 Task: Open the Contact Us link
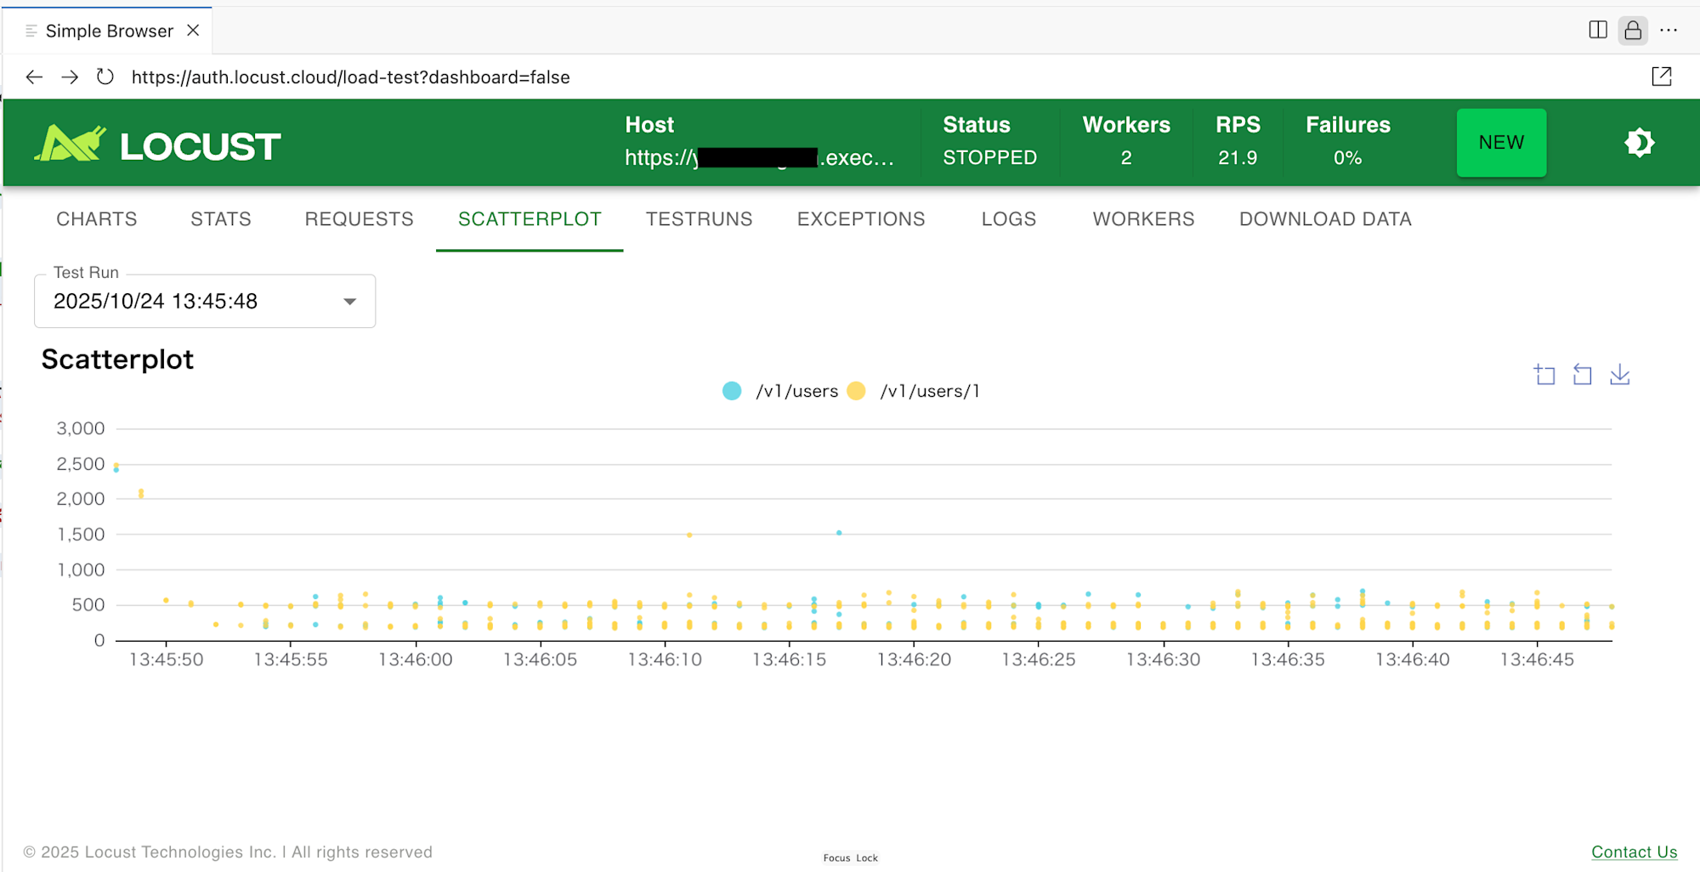[x=1634, y=852]
